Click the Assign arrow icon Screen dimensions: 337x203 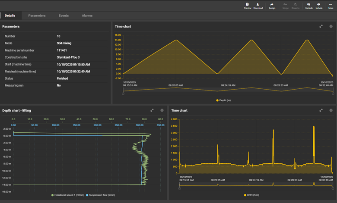272,4
